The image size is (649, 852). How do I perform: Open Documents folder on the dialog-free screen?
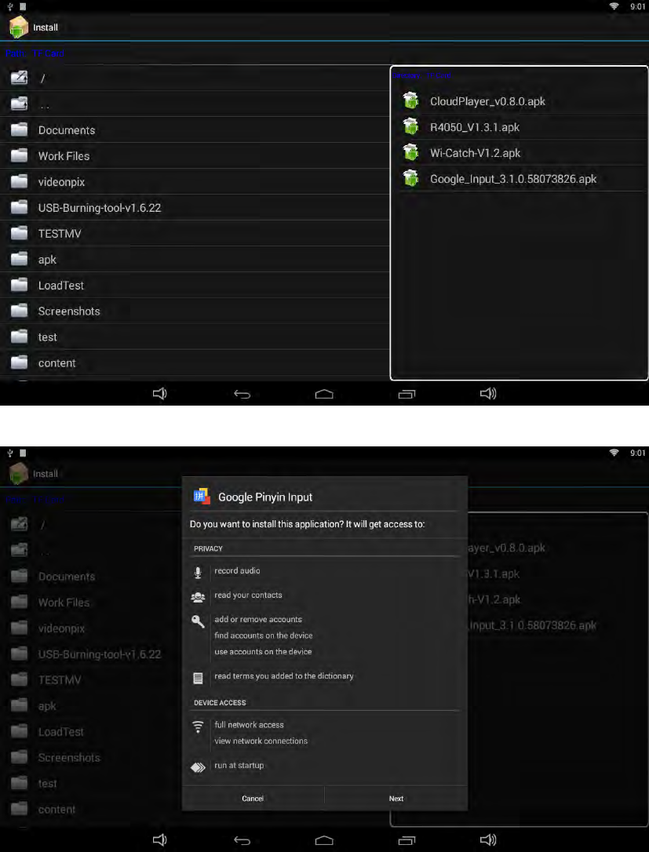click(x=195, y=130)
